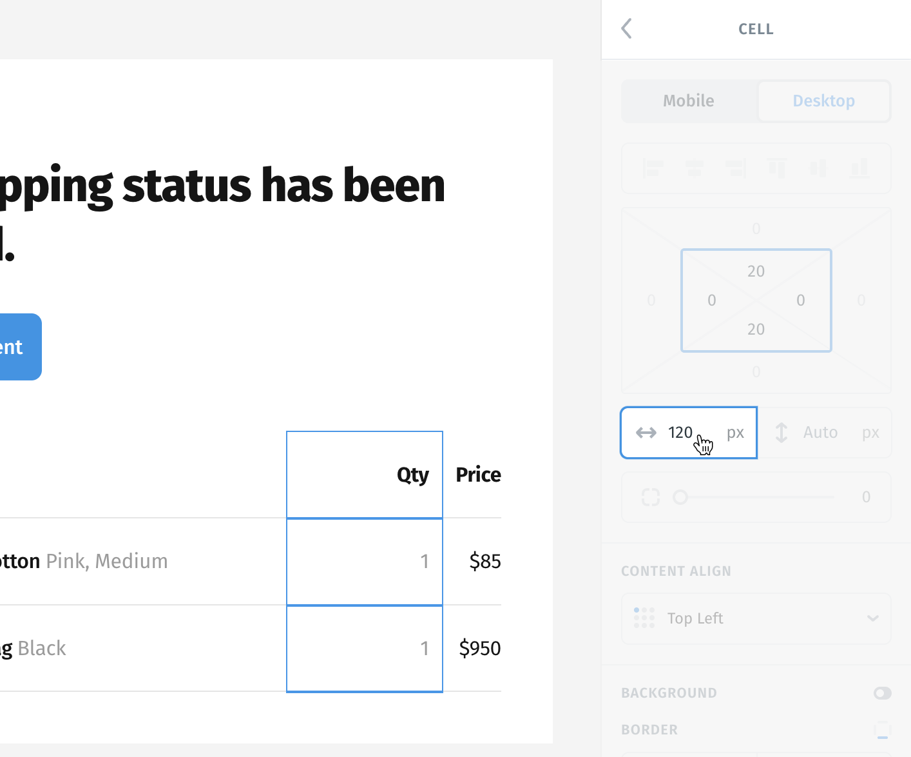Viewport: 911px width, 757px height.
Task: Align cell content to the left edge
Action: coord(653,168)
